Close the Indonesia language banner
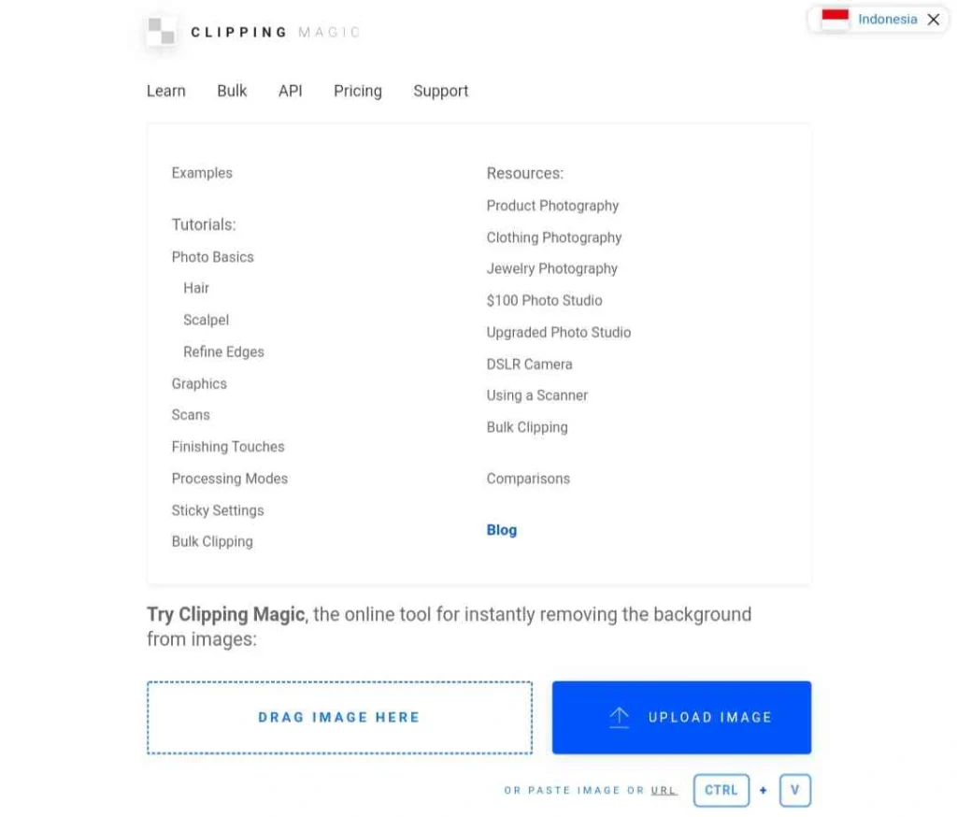 point(934,20)
